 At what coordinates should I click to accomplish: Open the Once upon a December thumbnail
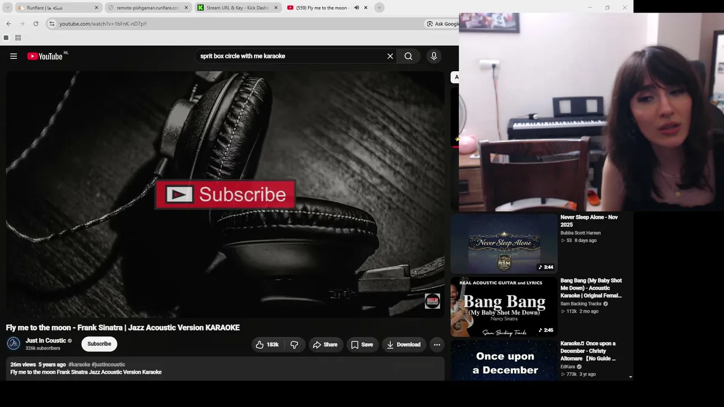(x=504, y=360)
